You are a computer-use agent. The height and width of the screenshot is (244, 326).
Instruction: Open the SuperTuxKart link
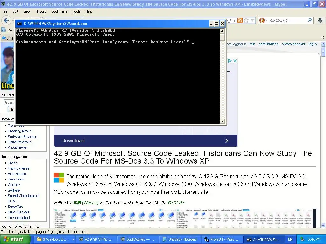pyautogui.click(x=18, y=212)
